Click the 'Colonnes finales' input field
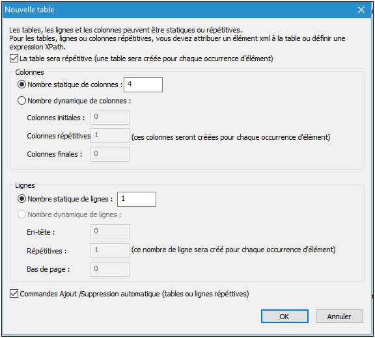This screenshot has height=338, width=375. point(110,154)
